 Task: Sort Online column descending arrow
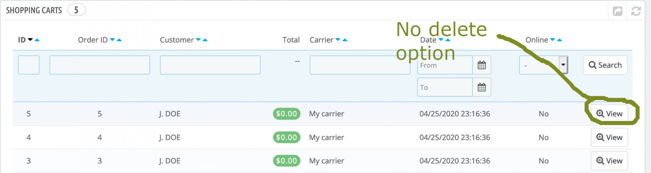coord(552,40)
